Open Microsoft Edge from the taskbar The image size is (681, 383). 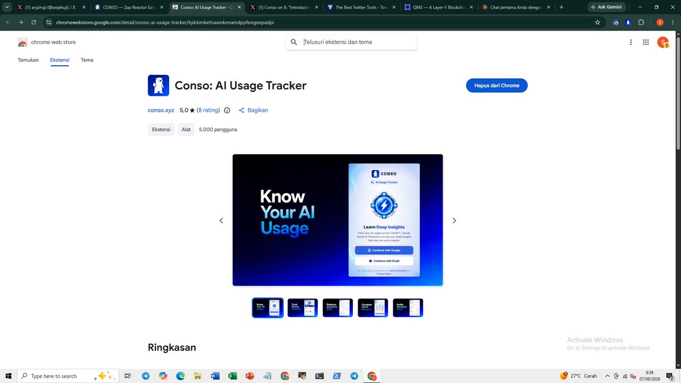pyautogui.click(x=180, y=376)
